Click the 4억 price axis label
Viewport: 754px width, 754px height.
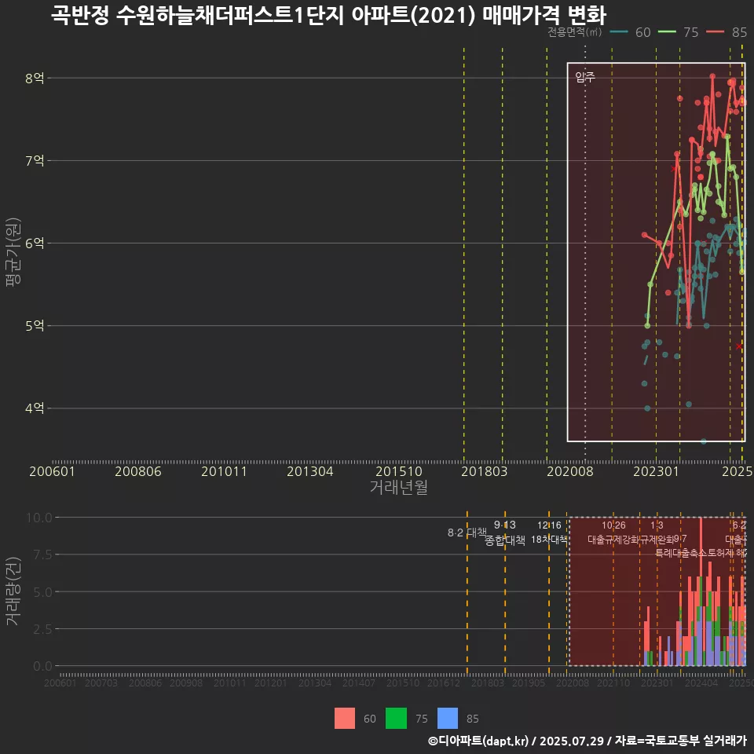pos(35,408)
